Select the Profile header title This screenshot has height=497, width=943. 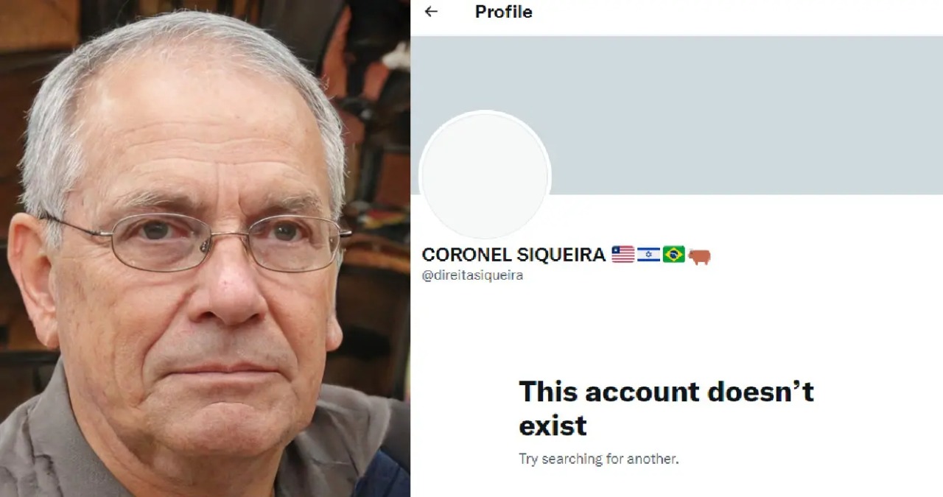pos(503,12)
